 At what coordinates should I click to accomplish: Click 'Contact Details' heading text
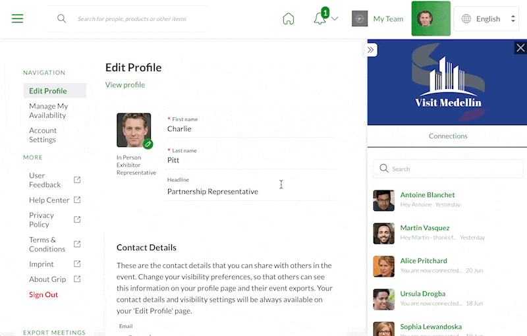click(146, 248)
